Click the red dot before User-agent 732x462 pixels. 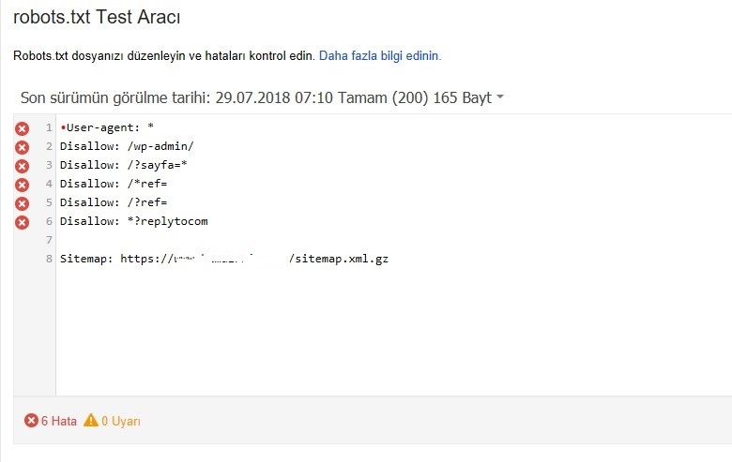[63, 127]
